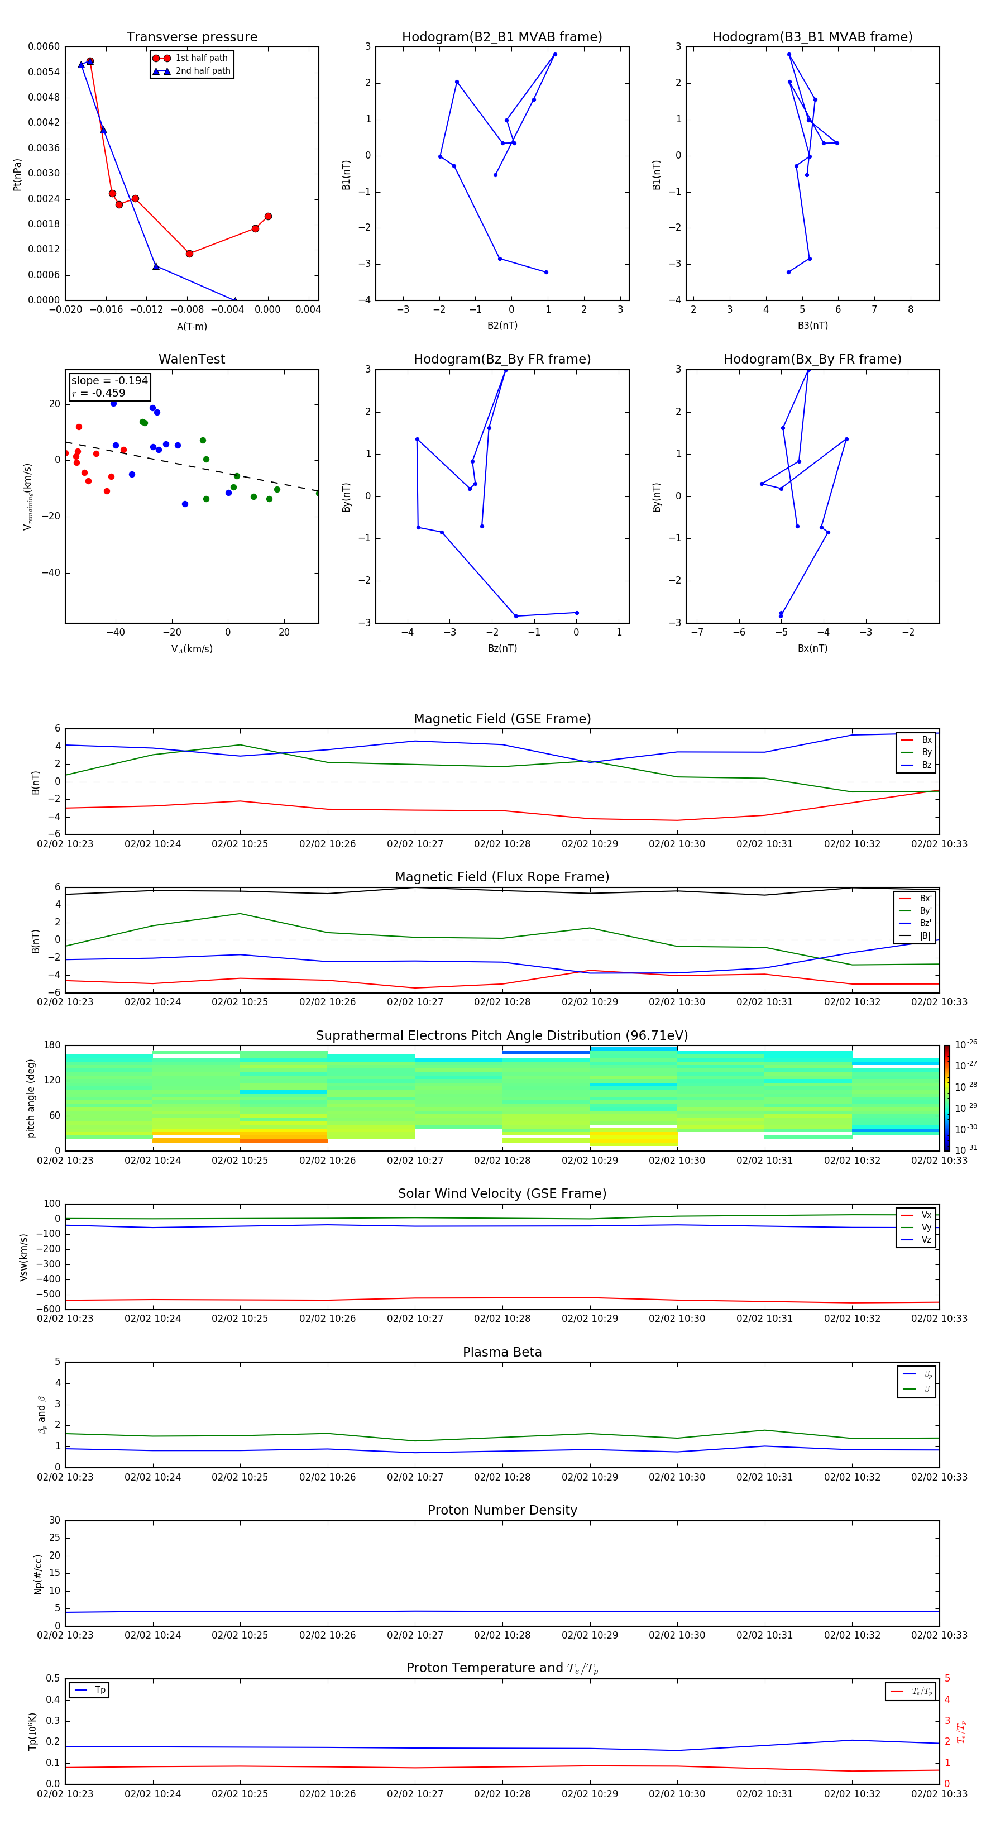Click '−0.020' tick on A(T·m) axis
This screenshot has width=1005, height=1843.
coord(65,310)
